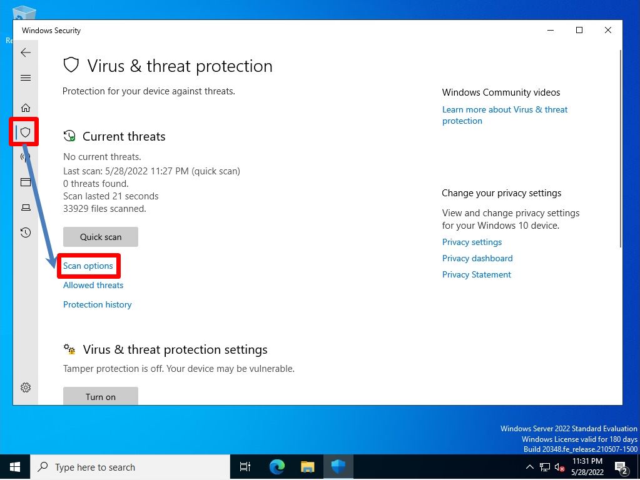Viewport: 640px width, 480px height.
Task: Open the Privacy dashboard link
Action: pyautogui.click(x=477, y=258)
